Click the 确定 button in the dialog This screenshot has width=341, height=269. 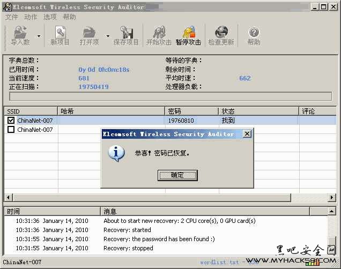[177, 175]
